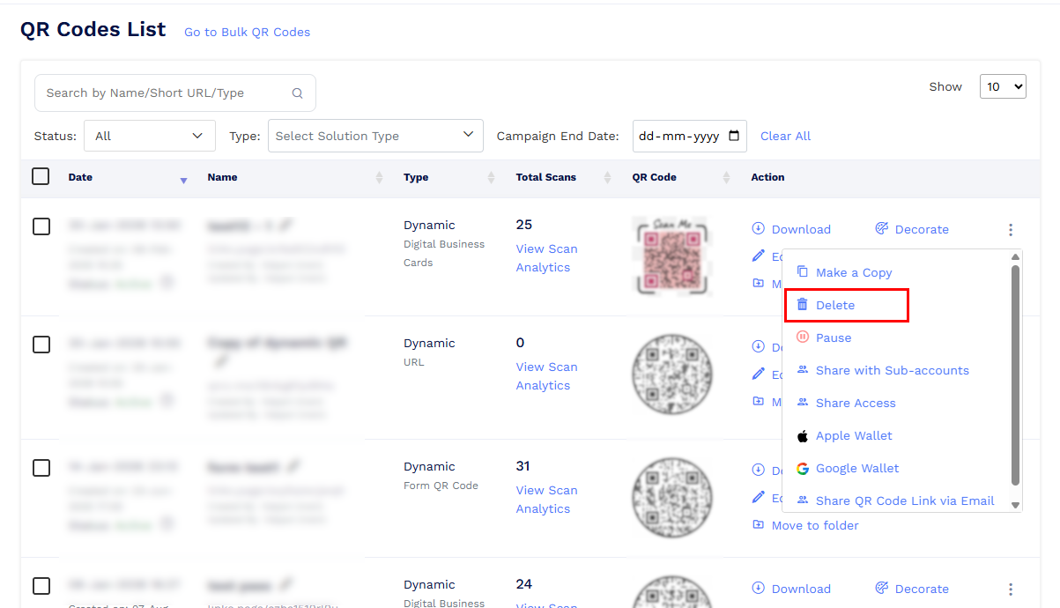The width and height of the screenshot is (1060, 608).
Task: Click the Decorate icon in the 25-scans row
Action: [x=881, y=229]
